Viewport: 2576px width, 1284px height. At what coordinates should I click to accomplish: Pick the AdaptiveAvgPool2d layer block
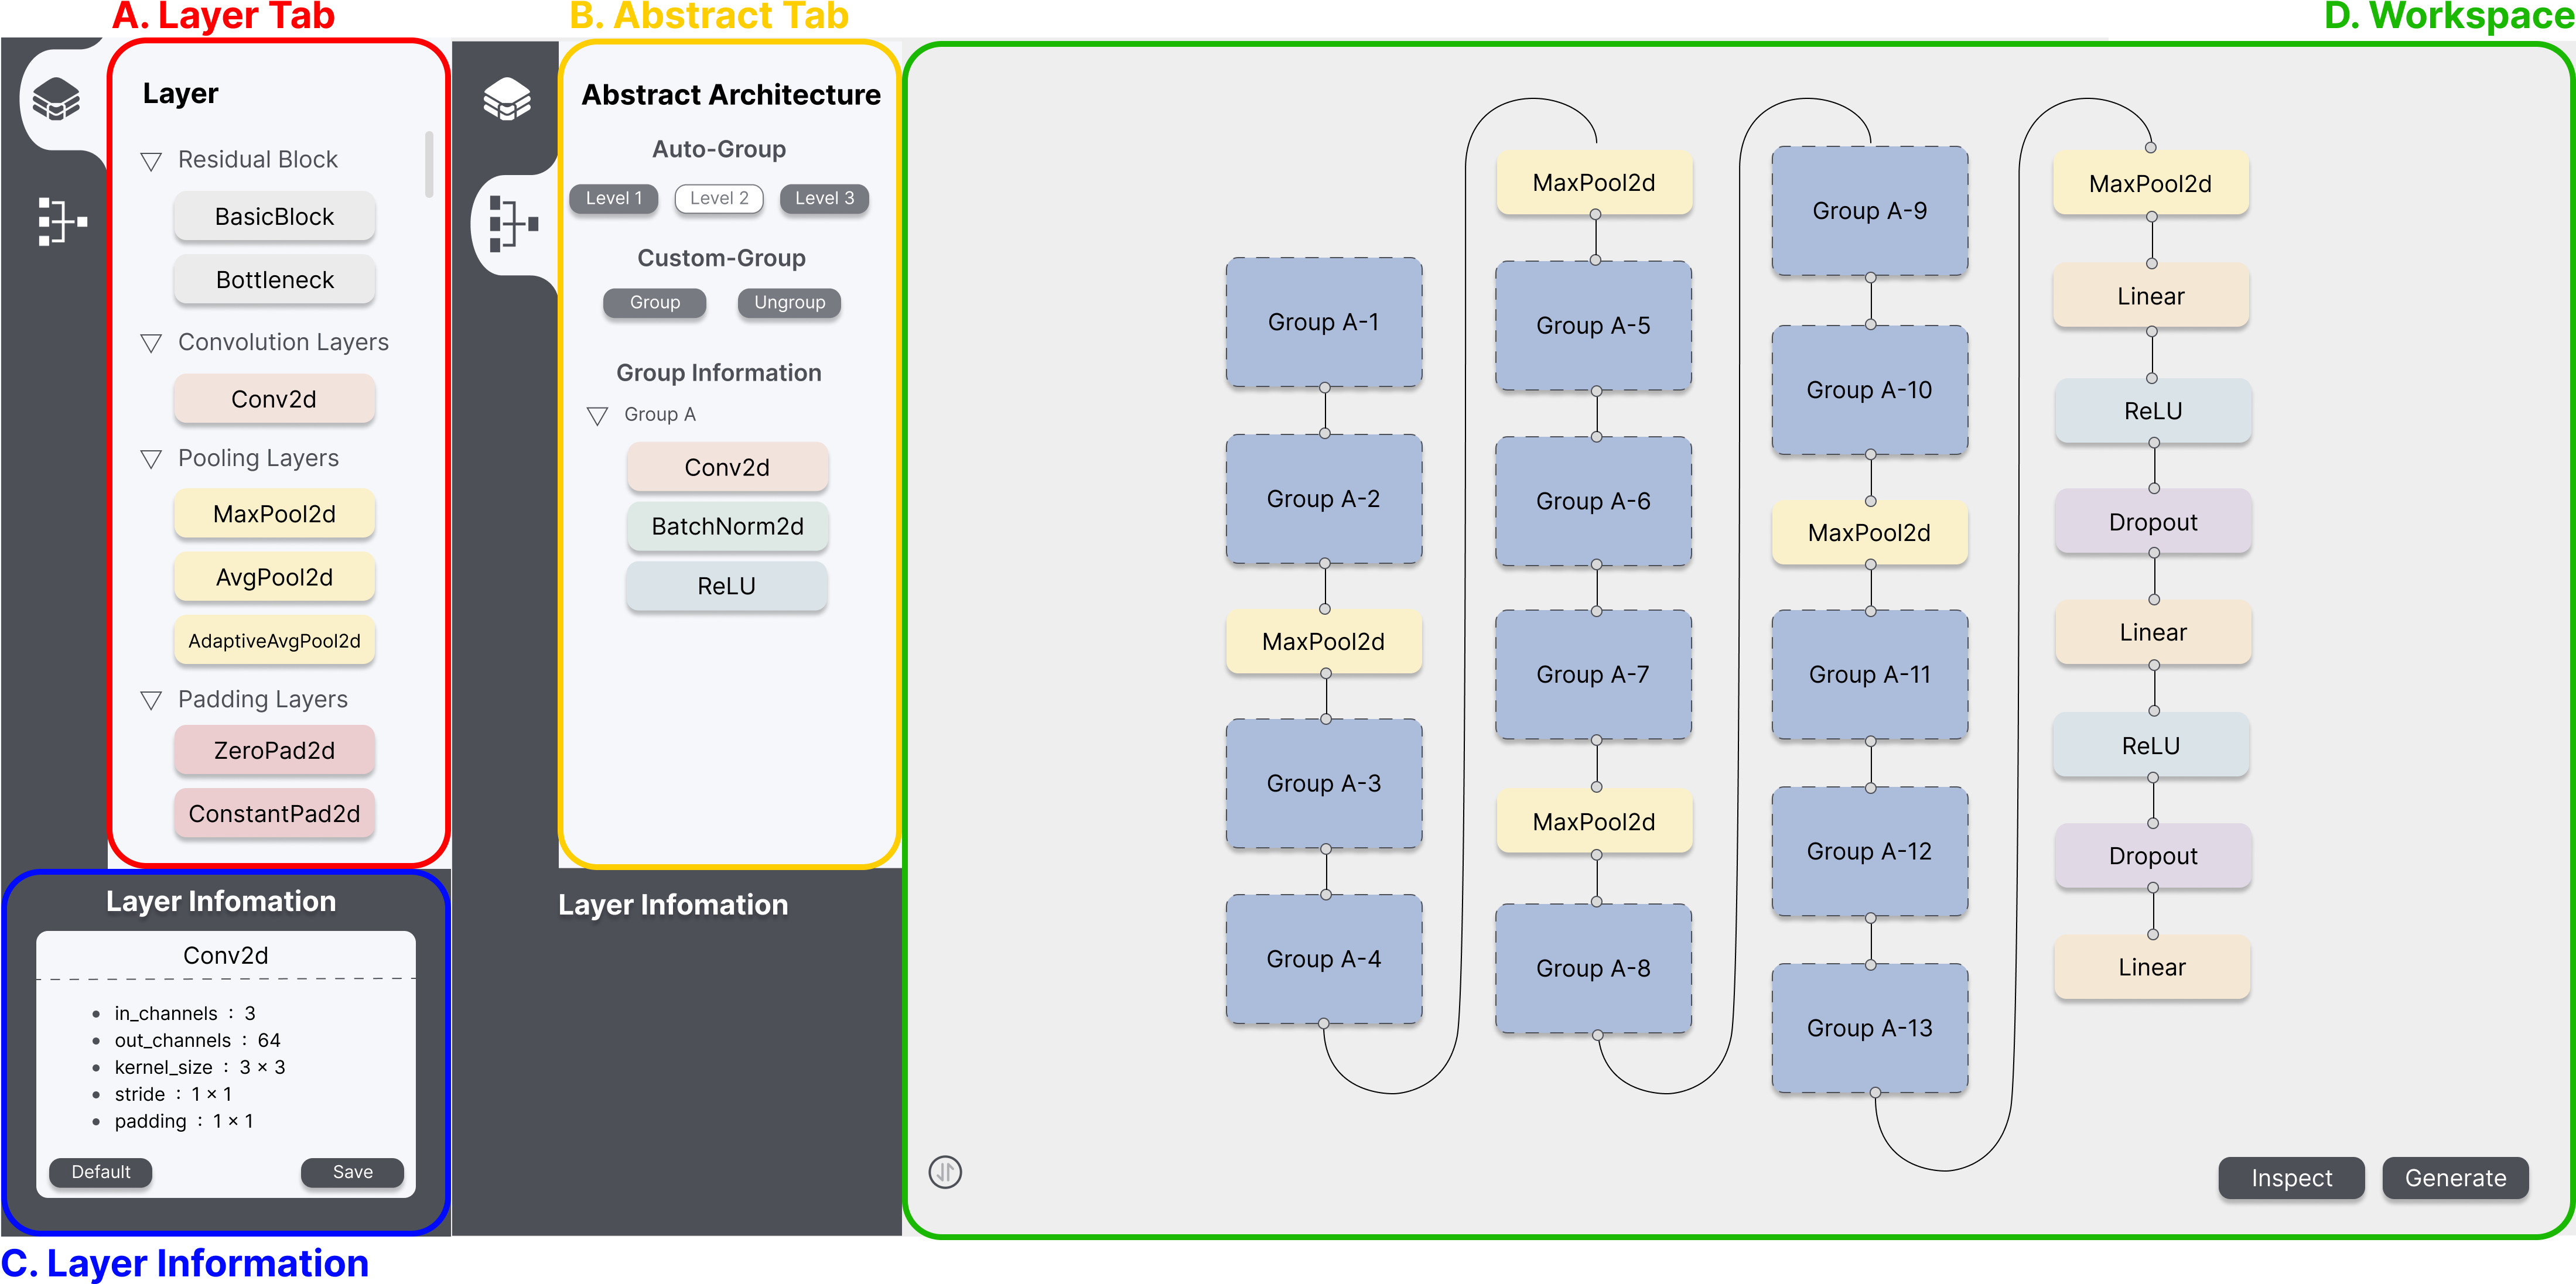[x=274, y=641]
